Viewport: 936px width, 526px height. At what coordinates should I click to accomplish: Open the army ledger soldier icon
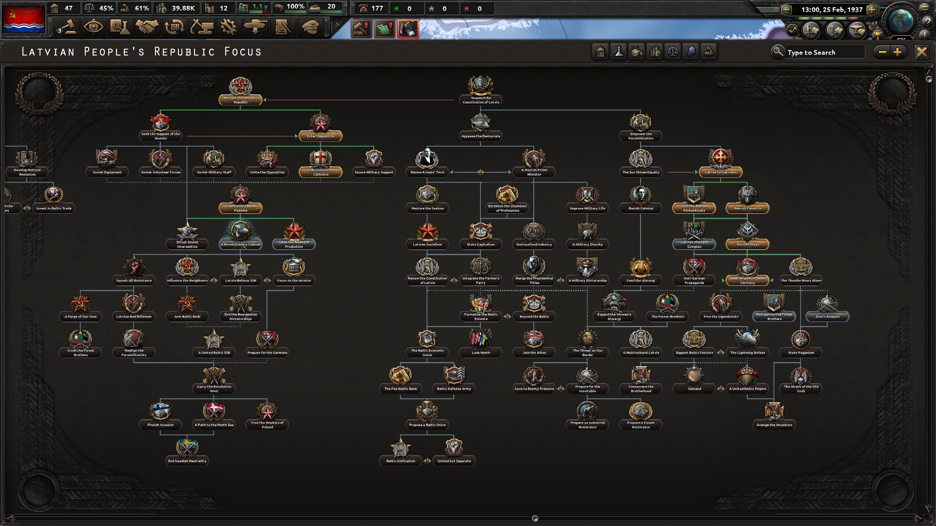point(812,30)
